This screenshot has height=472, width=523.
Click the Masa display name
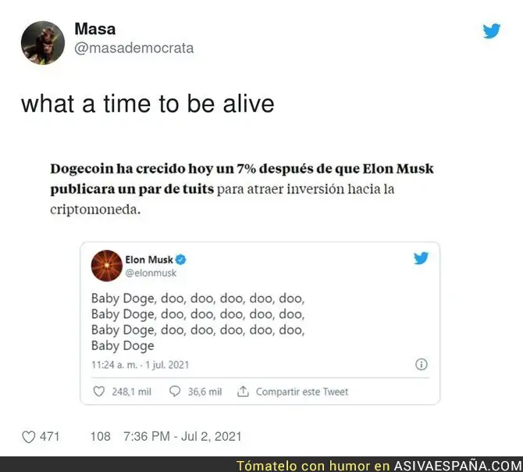(95, 29)
